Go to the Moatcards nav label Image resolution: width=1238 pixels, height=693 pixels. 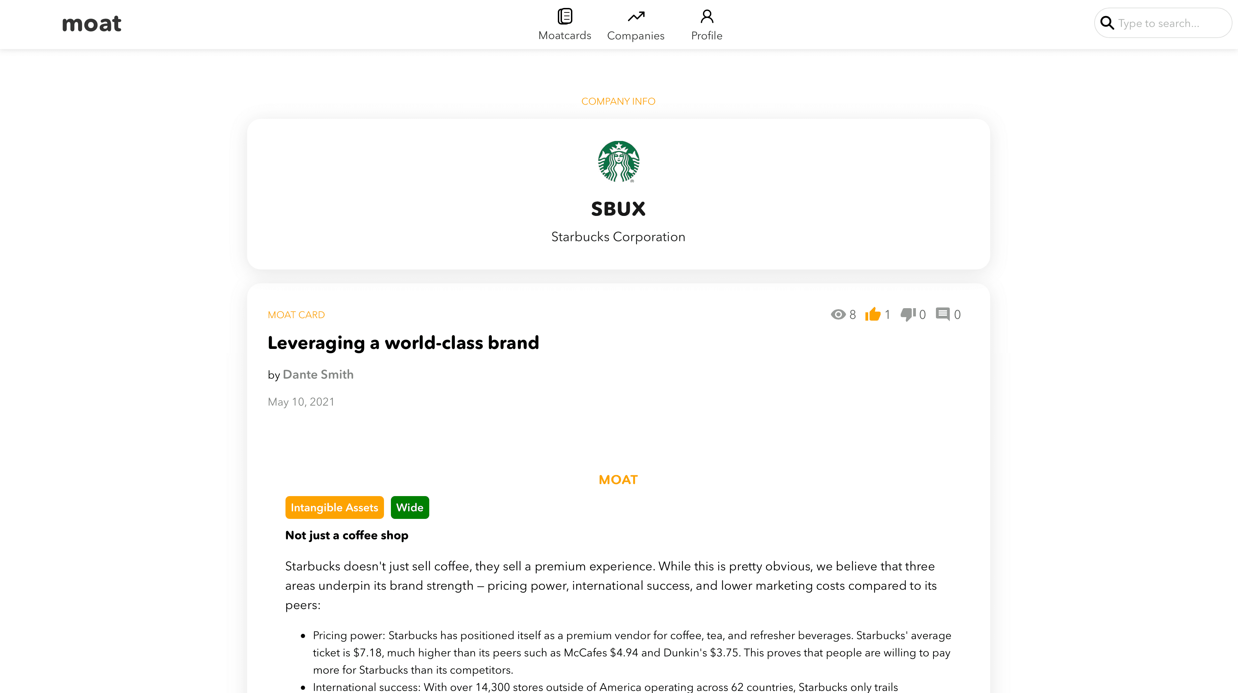[565, 36]
